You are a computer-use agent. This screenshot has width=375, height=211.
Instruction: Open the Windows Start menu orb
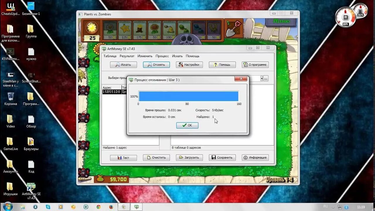[x=8, y=207]
